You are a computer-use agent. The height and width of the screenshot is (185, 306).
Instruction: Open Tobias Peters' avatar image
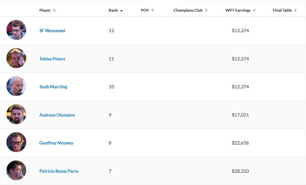[x=16, y=58]
